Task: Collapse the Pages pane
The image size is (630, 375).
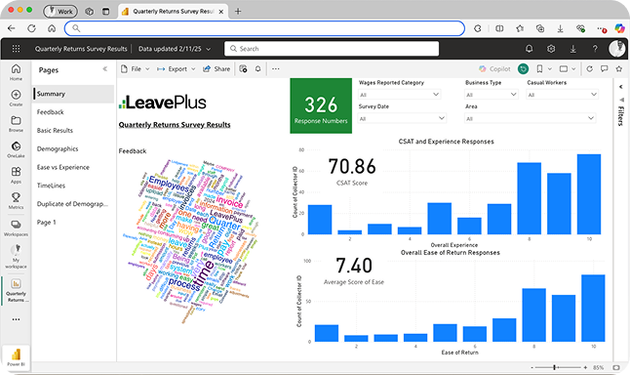Action: point(105,68)
